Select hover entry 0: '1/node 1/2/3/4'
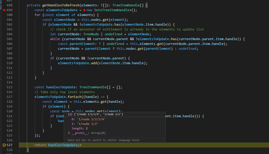Screen dimensions: 269x154 (x=89, y=119)
